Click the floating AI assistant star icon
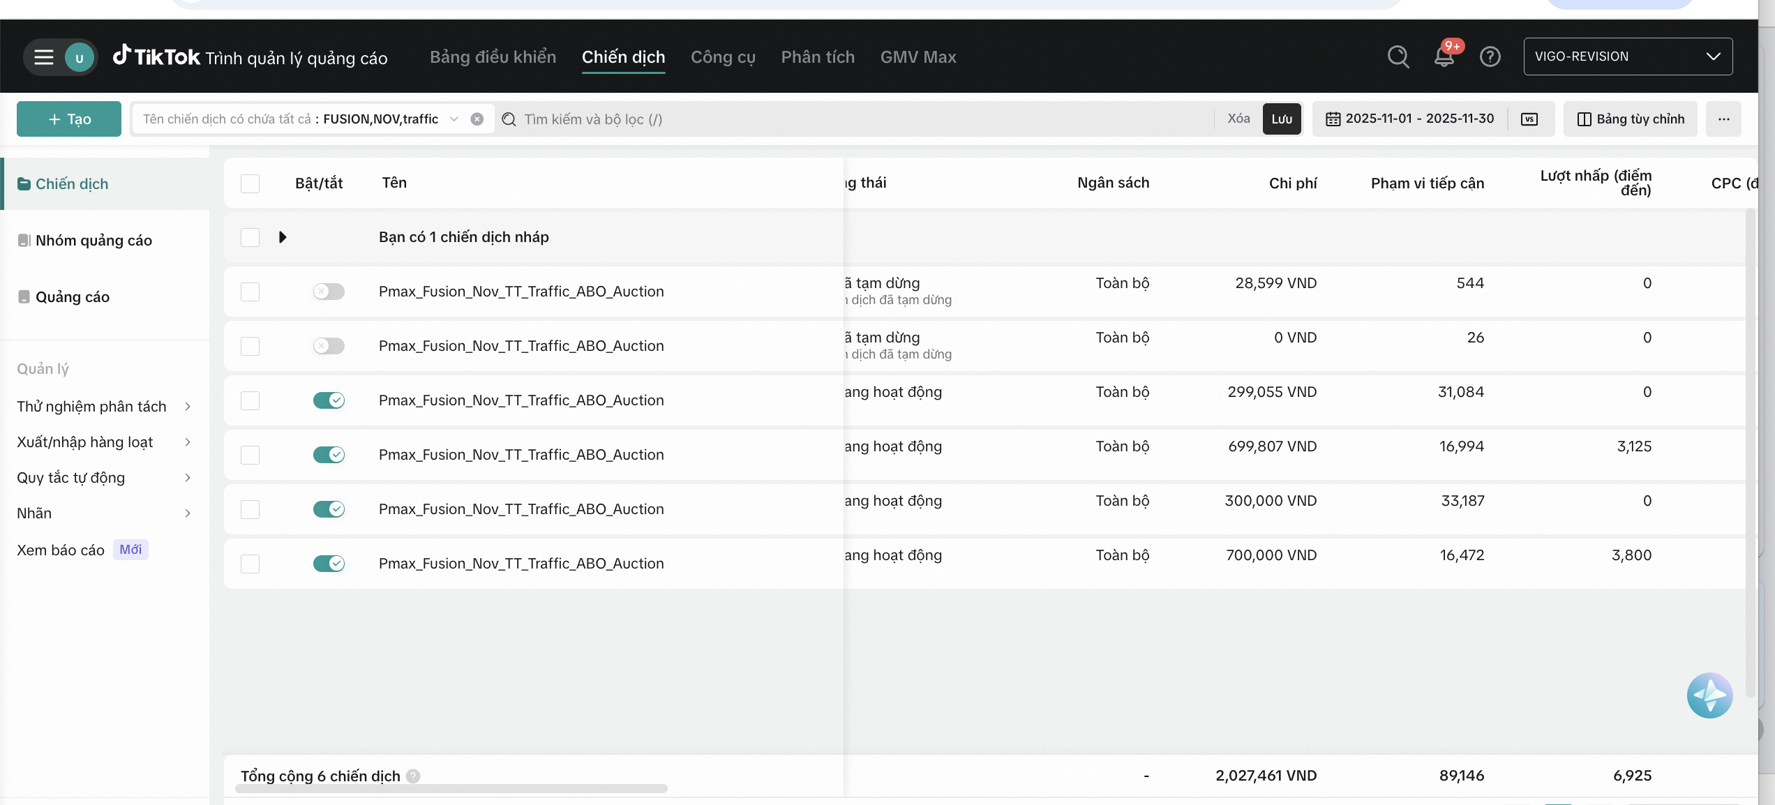This screenshot has height=805, width=1775. click(x=1709, y=695)
